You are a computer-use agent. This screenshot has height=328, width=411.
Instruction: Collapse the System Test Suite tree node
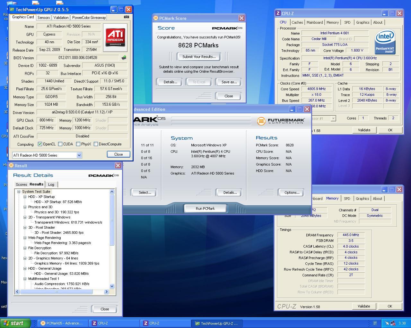click(x=19, y=192)
